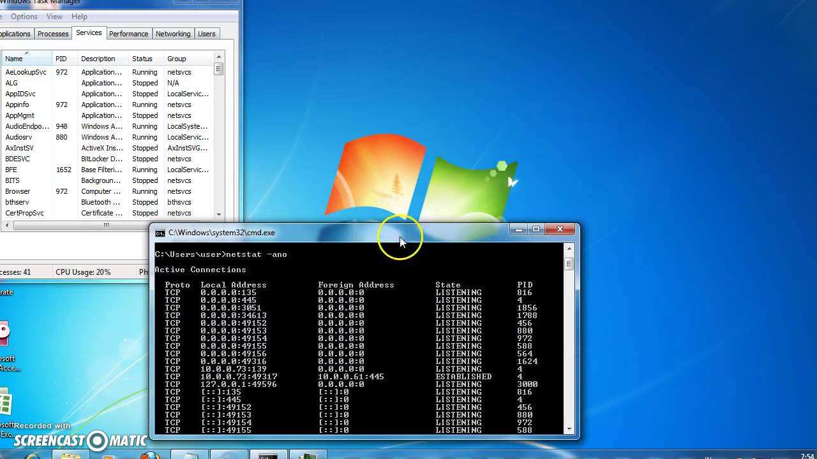Image resolution: width=817 pixels, height=459 pixels.
Task: Switch to the Users tab
Action: point(207,34)
